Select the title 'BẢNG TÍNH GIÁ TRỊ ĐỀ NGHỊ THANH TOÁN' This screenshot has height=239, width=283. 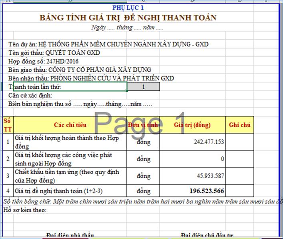(x=128, y=18)
